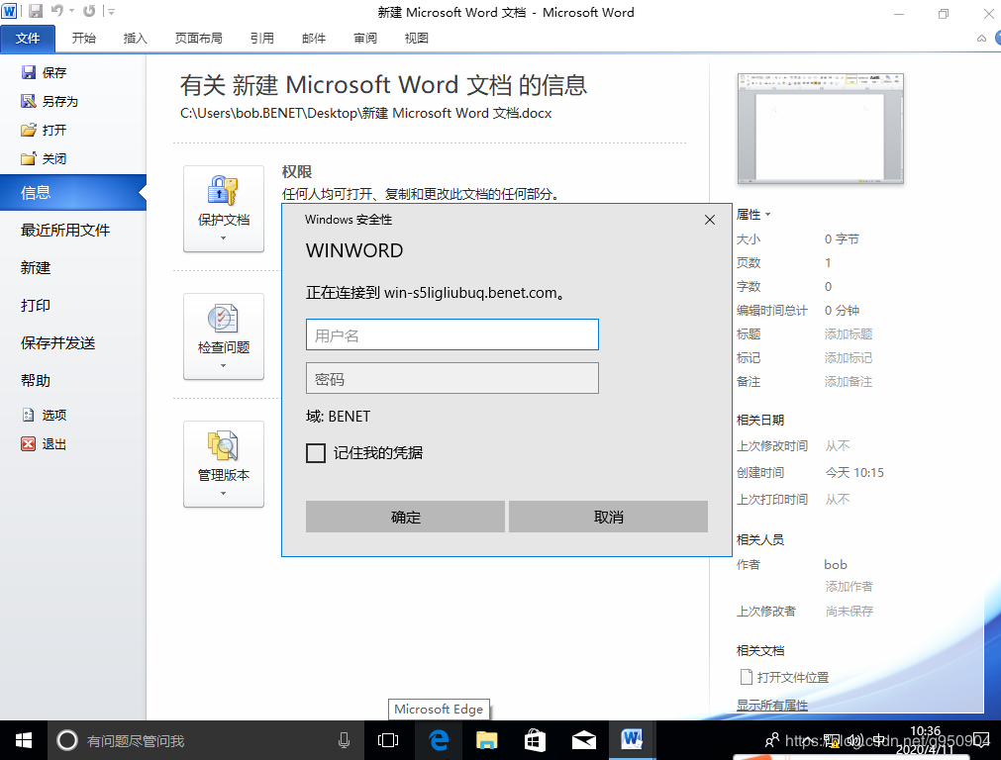Check the 记住我的凭据 checkbox
The height and width of the screenshot is (760, 1001).
tap(316, 453)
